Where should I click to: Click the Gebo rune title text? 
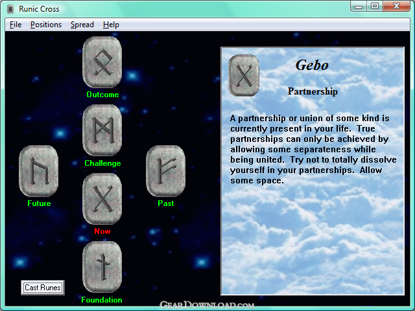point(312,65)
